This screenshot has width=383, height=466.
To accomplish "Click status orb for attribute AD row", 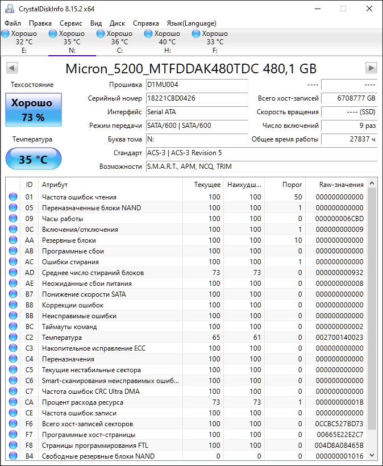I will pos(13,272).
